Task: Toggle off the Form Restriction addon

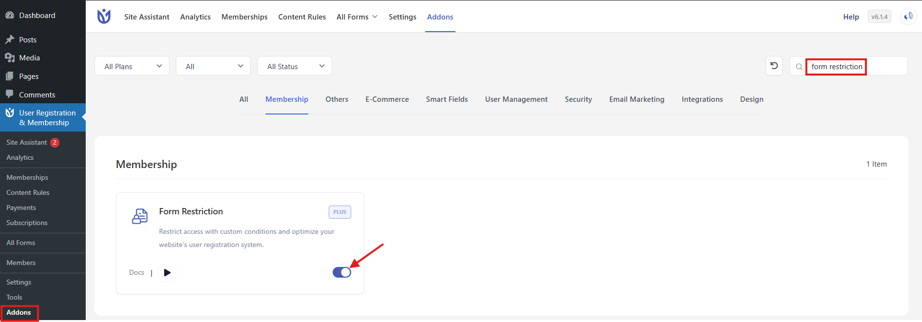Action: click(x=341, y=272)
